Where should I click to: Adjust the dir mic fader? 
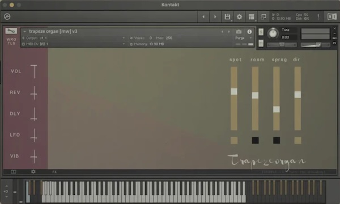tap(297, 95)
